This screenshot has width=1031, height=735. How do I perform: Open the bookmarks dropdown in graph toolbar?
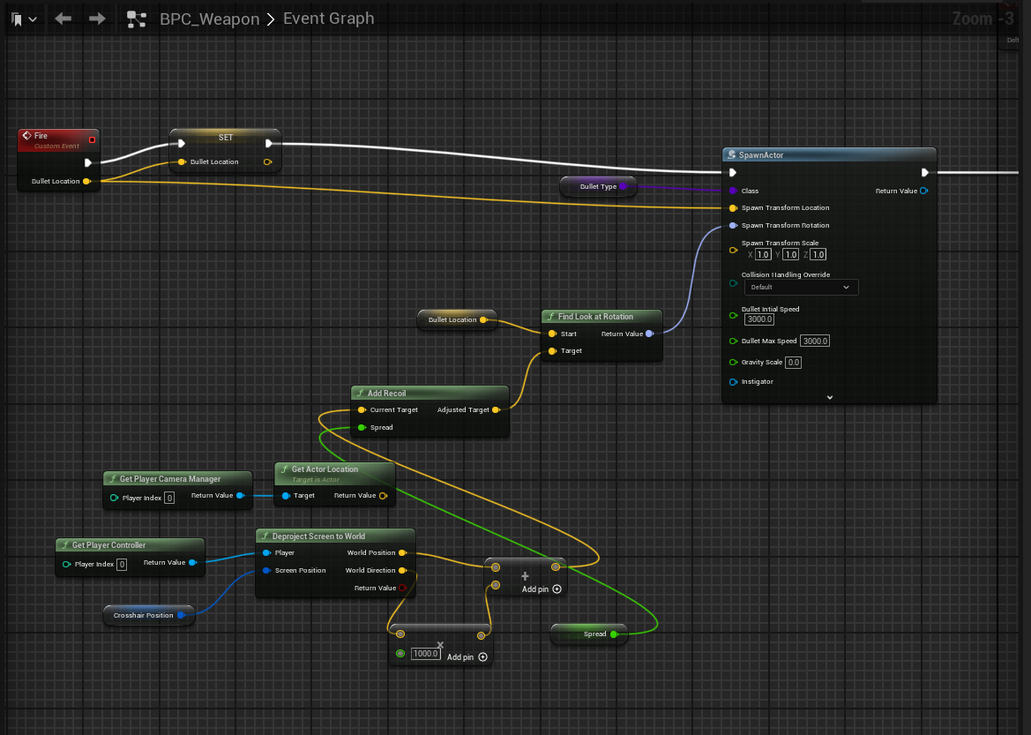[x=24, y=19]
